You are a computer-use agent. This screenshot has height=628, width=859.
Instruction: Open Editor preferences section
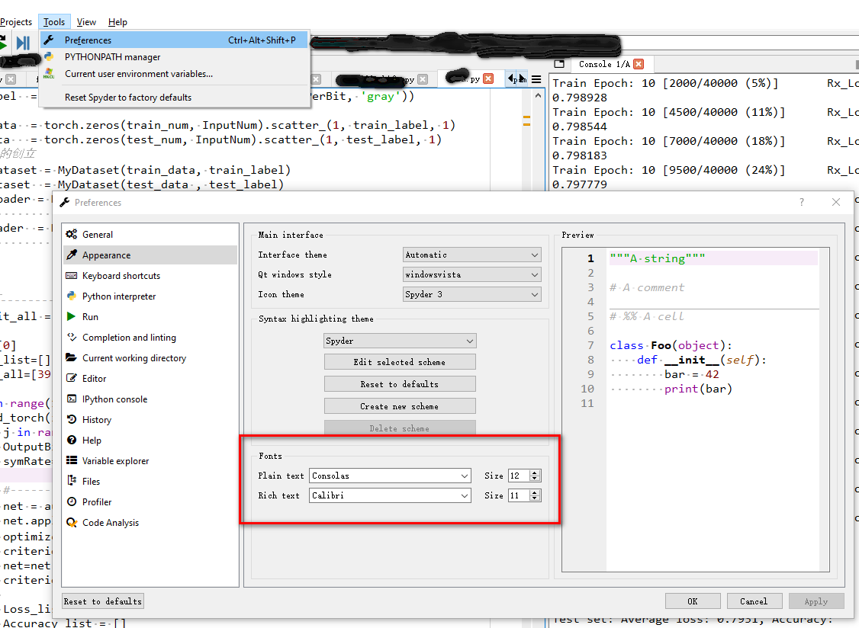click(x=150, y=378)
